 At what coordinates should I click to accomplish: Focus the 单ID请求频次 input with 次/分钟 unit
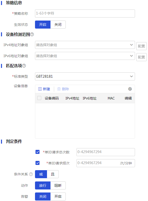106,163
